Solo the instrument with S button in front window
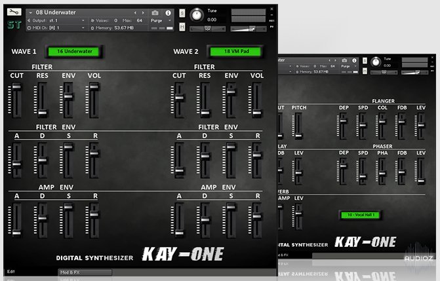This screenshot has height=281, width=440. (182, 13)
